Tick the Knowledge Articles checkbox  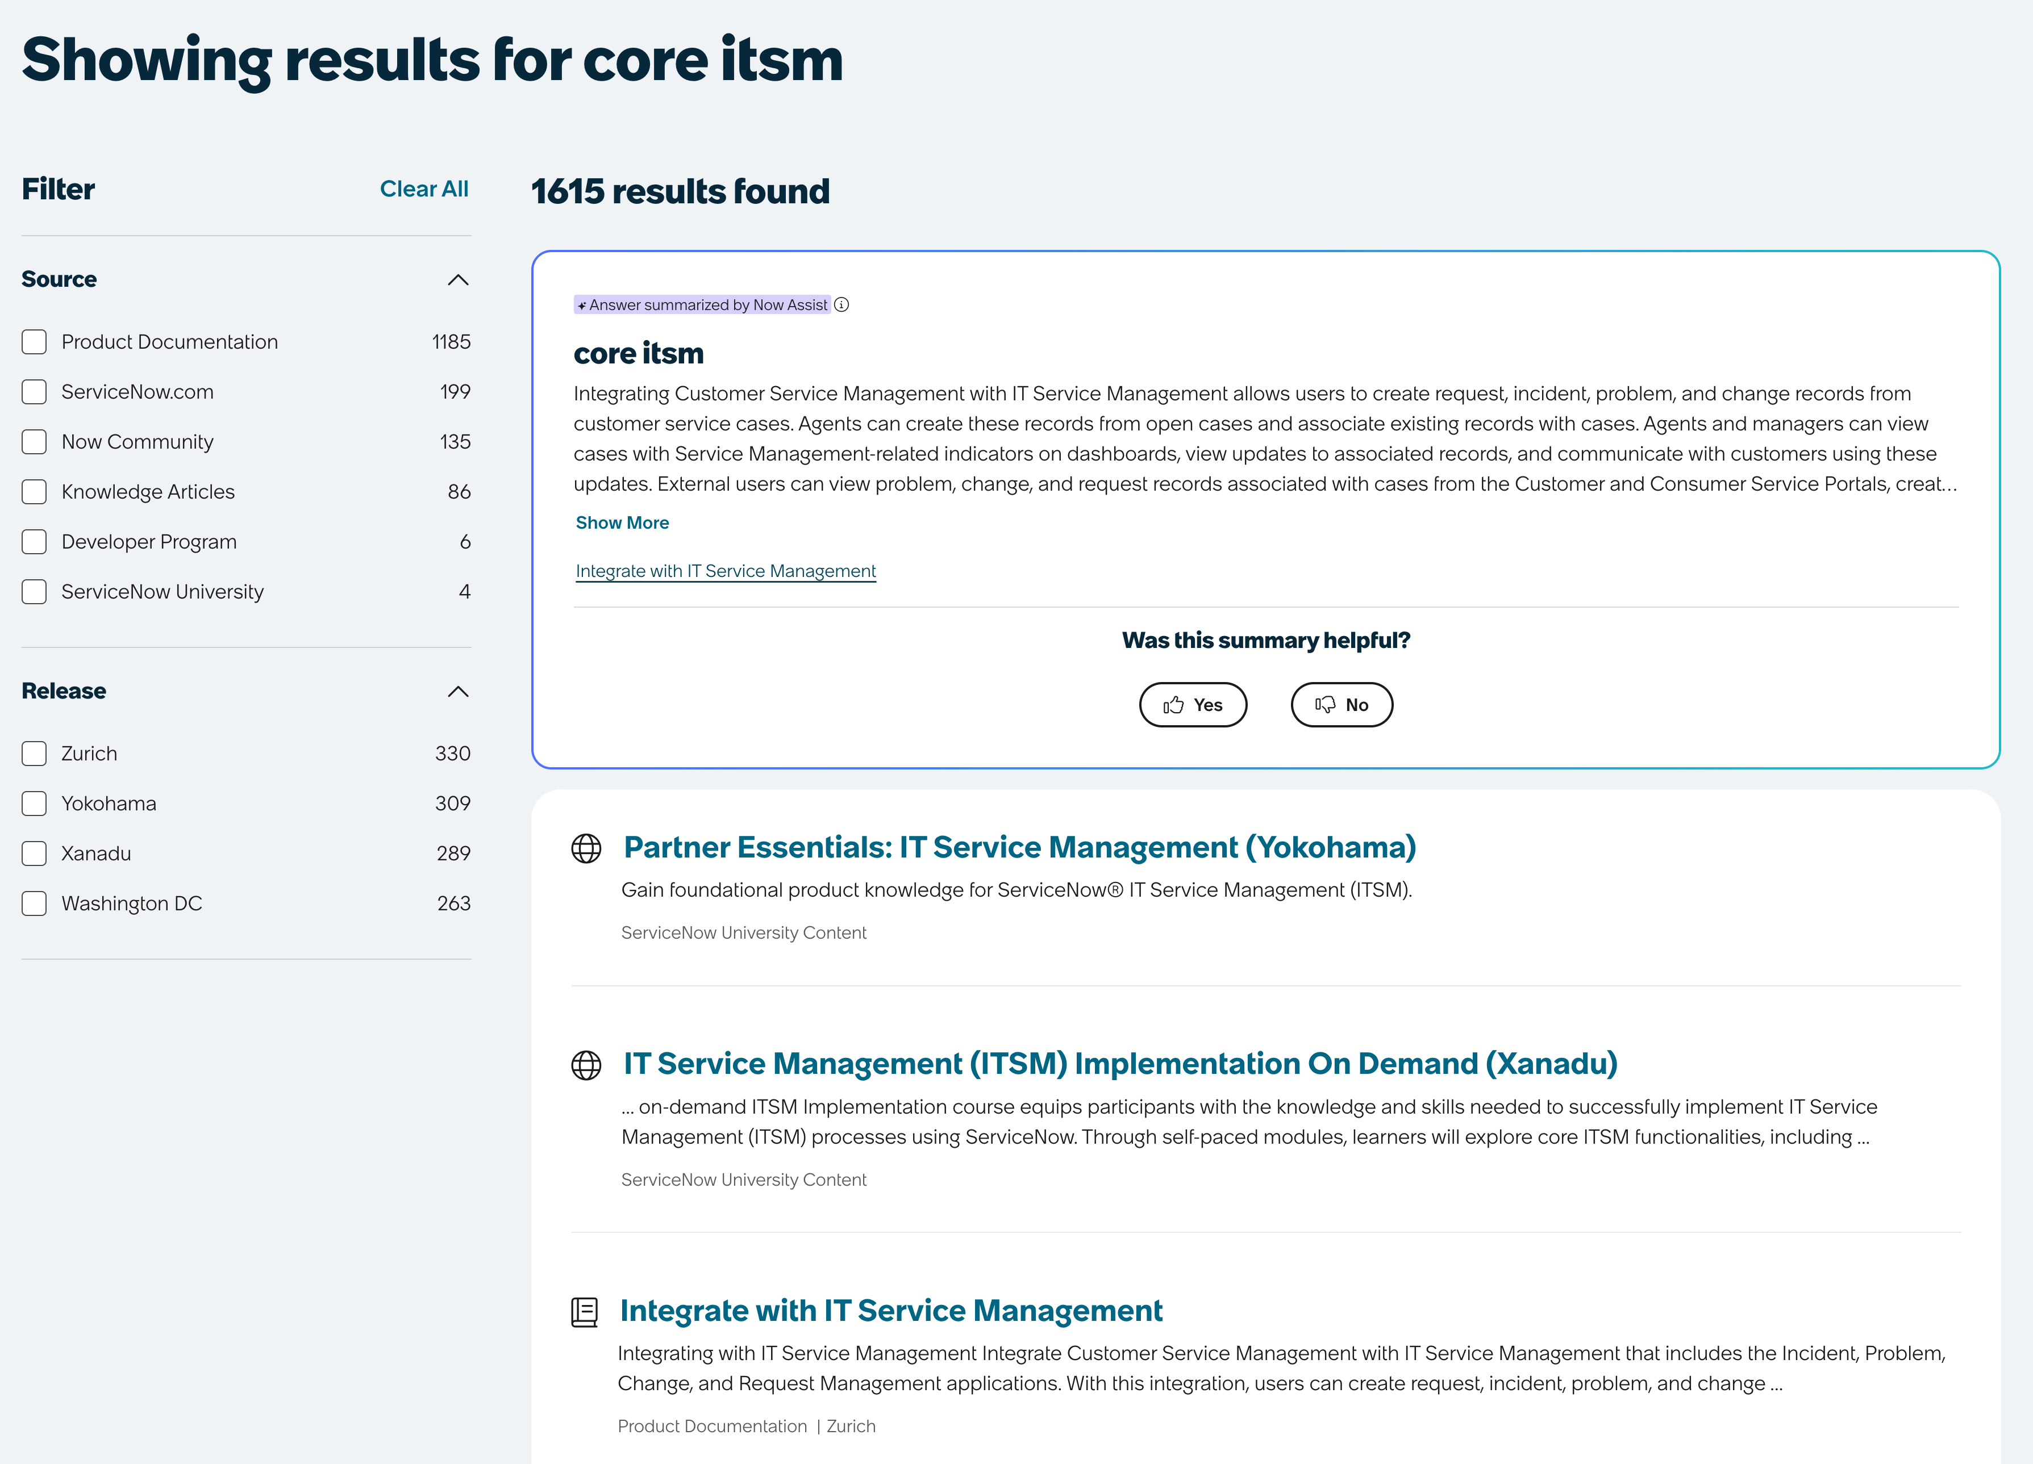click(34, 491)
